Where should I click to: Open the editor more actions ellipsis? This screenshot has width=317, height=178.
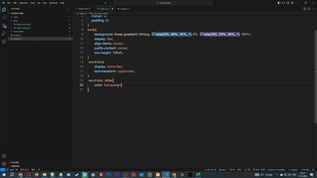[314, 9]
